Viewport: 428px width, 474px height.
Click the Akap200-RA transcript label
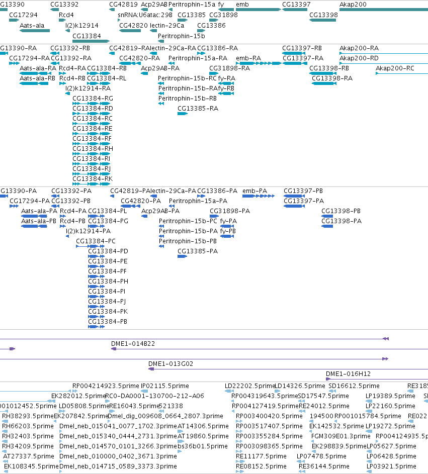pos(359,48)
